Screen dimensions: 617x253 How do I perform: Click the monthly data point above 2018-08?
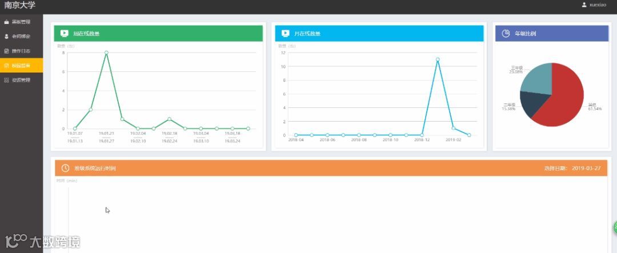click(359, 135)
